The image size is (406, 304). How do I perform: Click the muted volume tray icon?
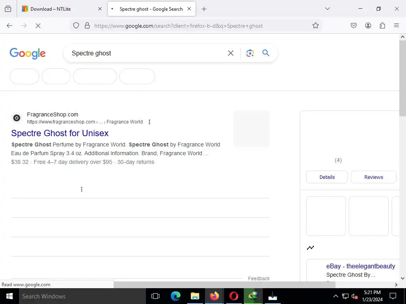(x=354, y=296)
